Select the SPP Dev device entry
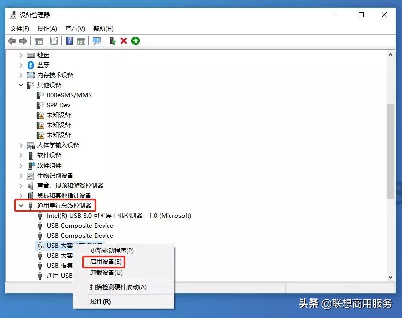This screenshot has height=318, width=402. click(x=59, y=105)
